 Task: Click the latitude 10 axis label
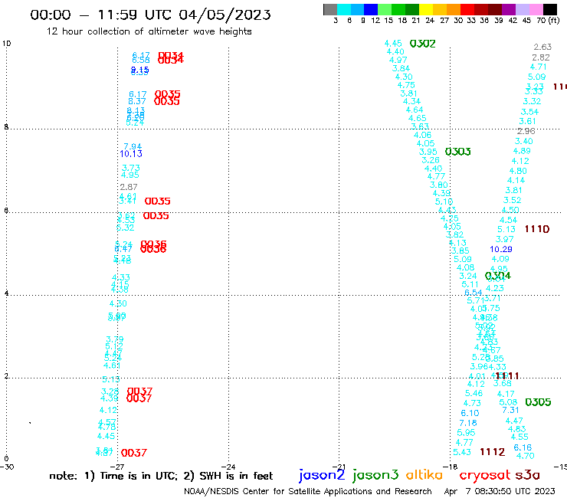click(6, 44)
